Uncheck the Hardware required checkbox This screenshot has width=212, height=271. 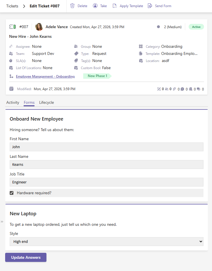(x=12, y=193)
